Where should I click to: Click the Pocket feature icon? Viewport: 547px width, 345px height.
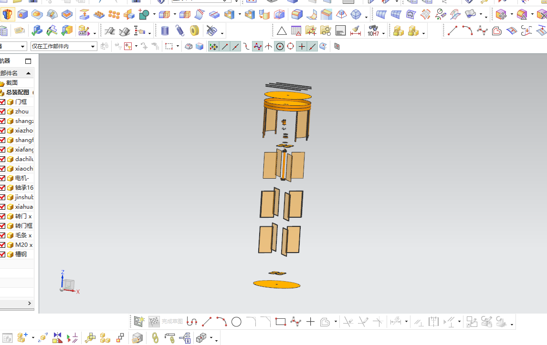coord(67,14)
